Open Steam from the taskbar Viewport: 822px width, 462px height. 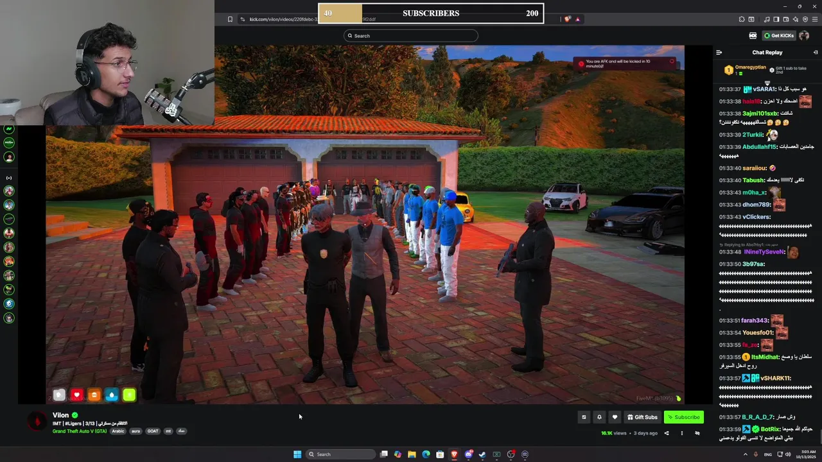482,454
